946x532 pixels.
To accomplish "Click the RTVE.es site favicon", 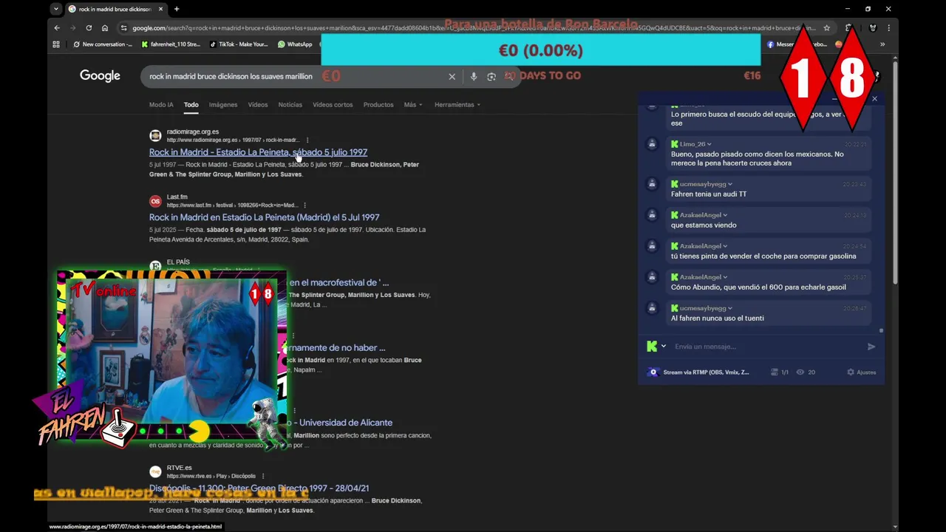I will [155, 471].
